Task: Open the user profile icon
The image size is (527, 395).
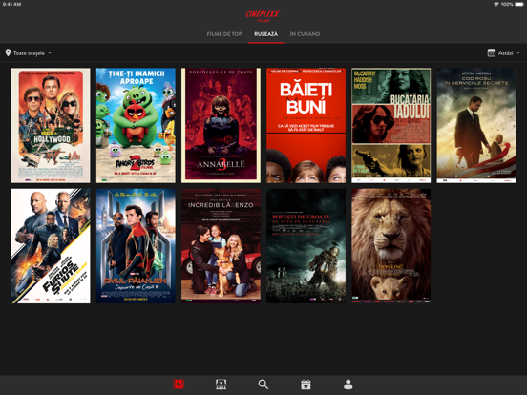Action: coord(348,385)
